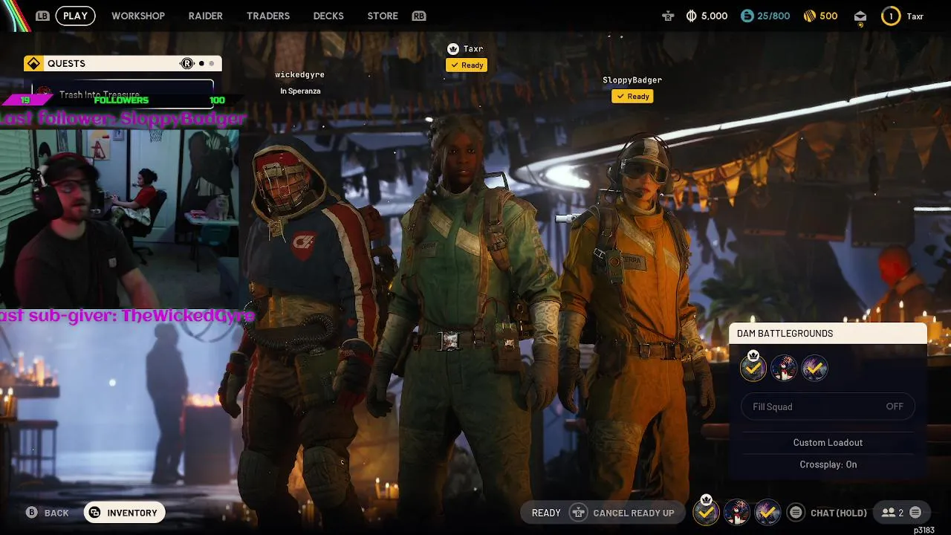This screenshot has height=535, width=951.
Task: Click the crown leader icon above Taxr
Action: tap(452, 48)
